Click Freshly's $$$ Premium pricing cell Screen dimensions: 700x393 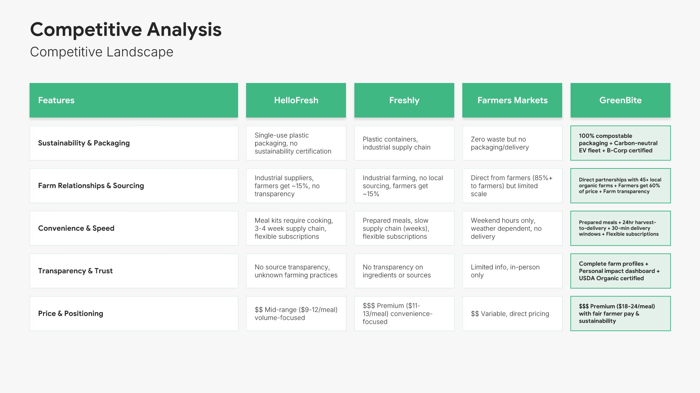[x=404, y=313]
